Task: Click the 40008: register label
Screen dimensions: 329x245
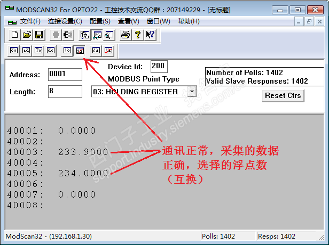Action: pyautogui.click(x=25, y=205)
